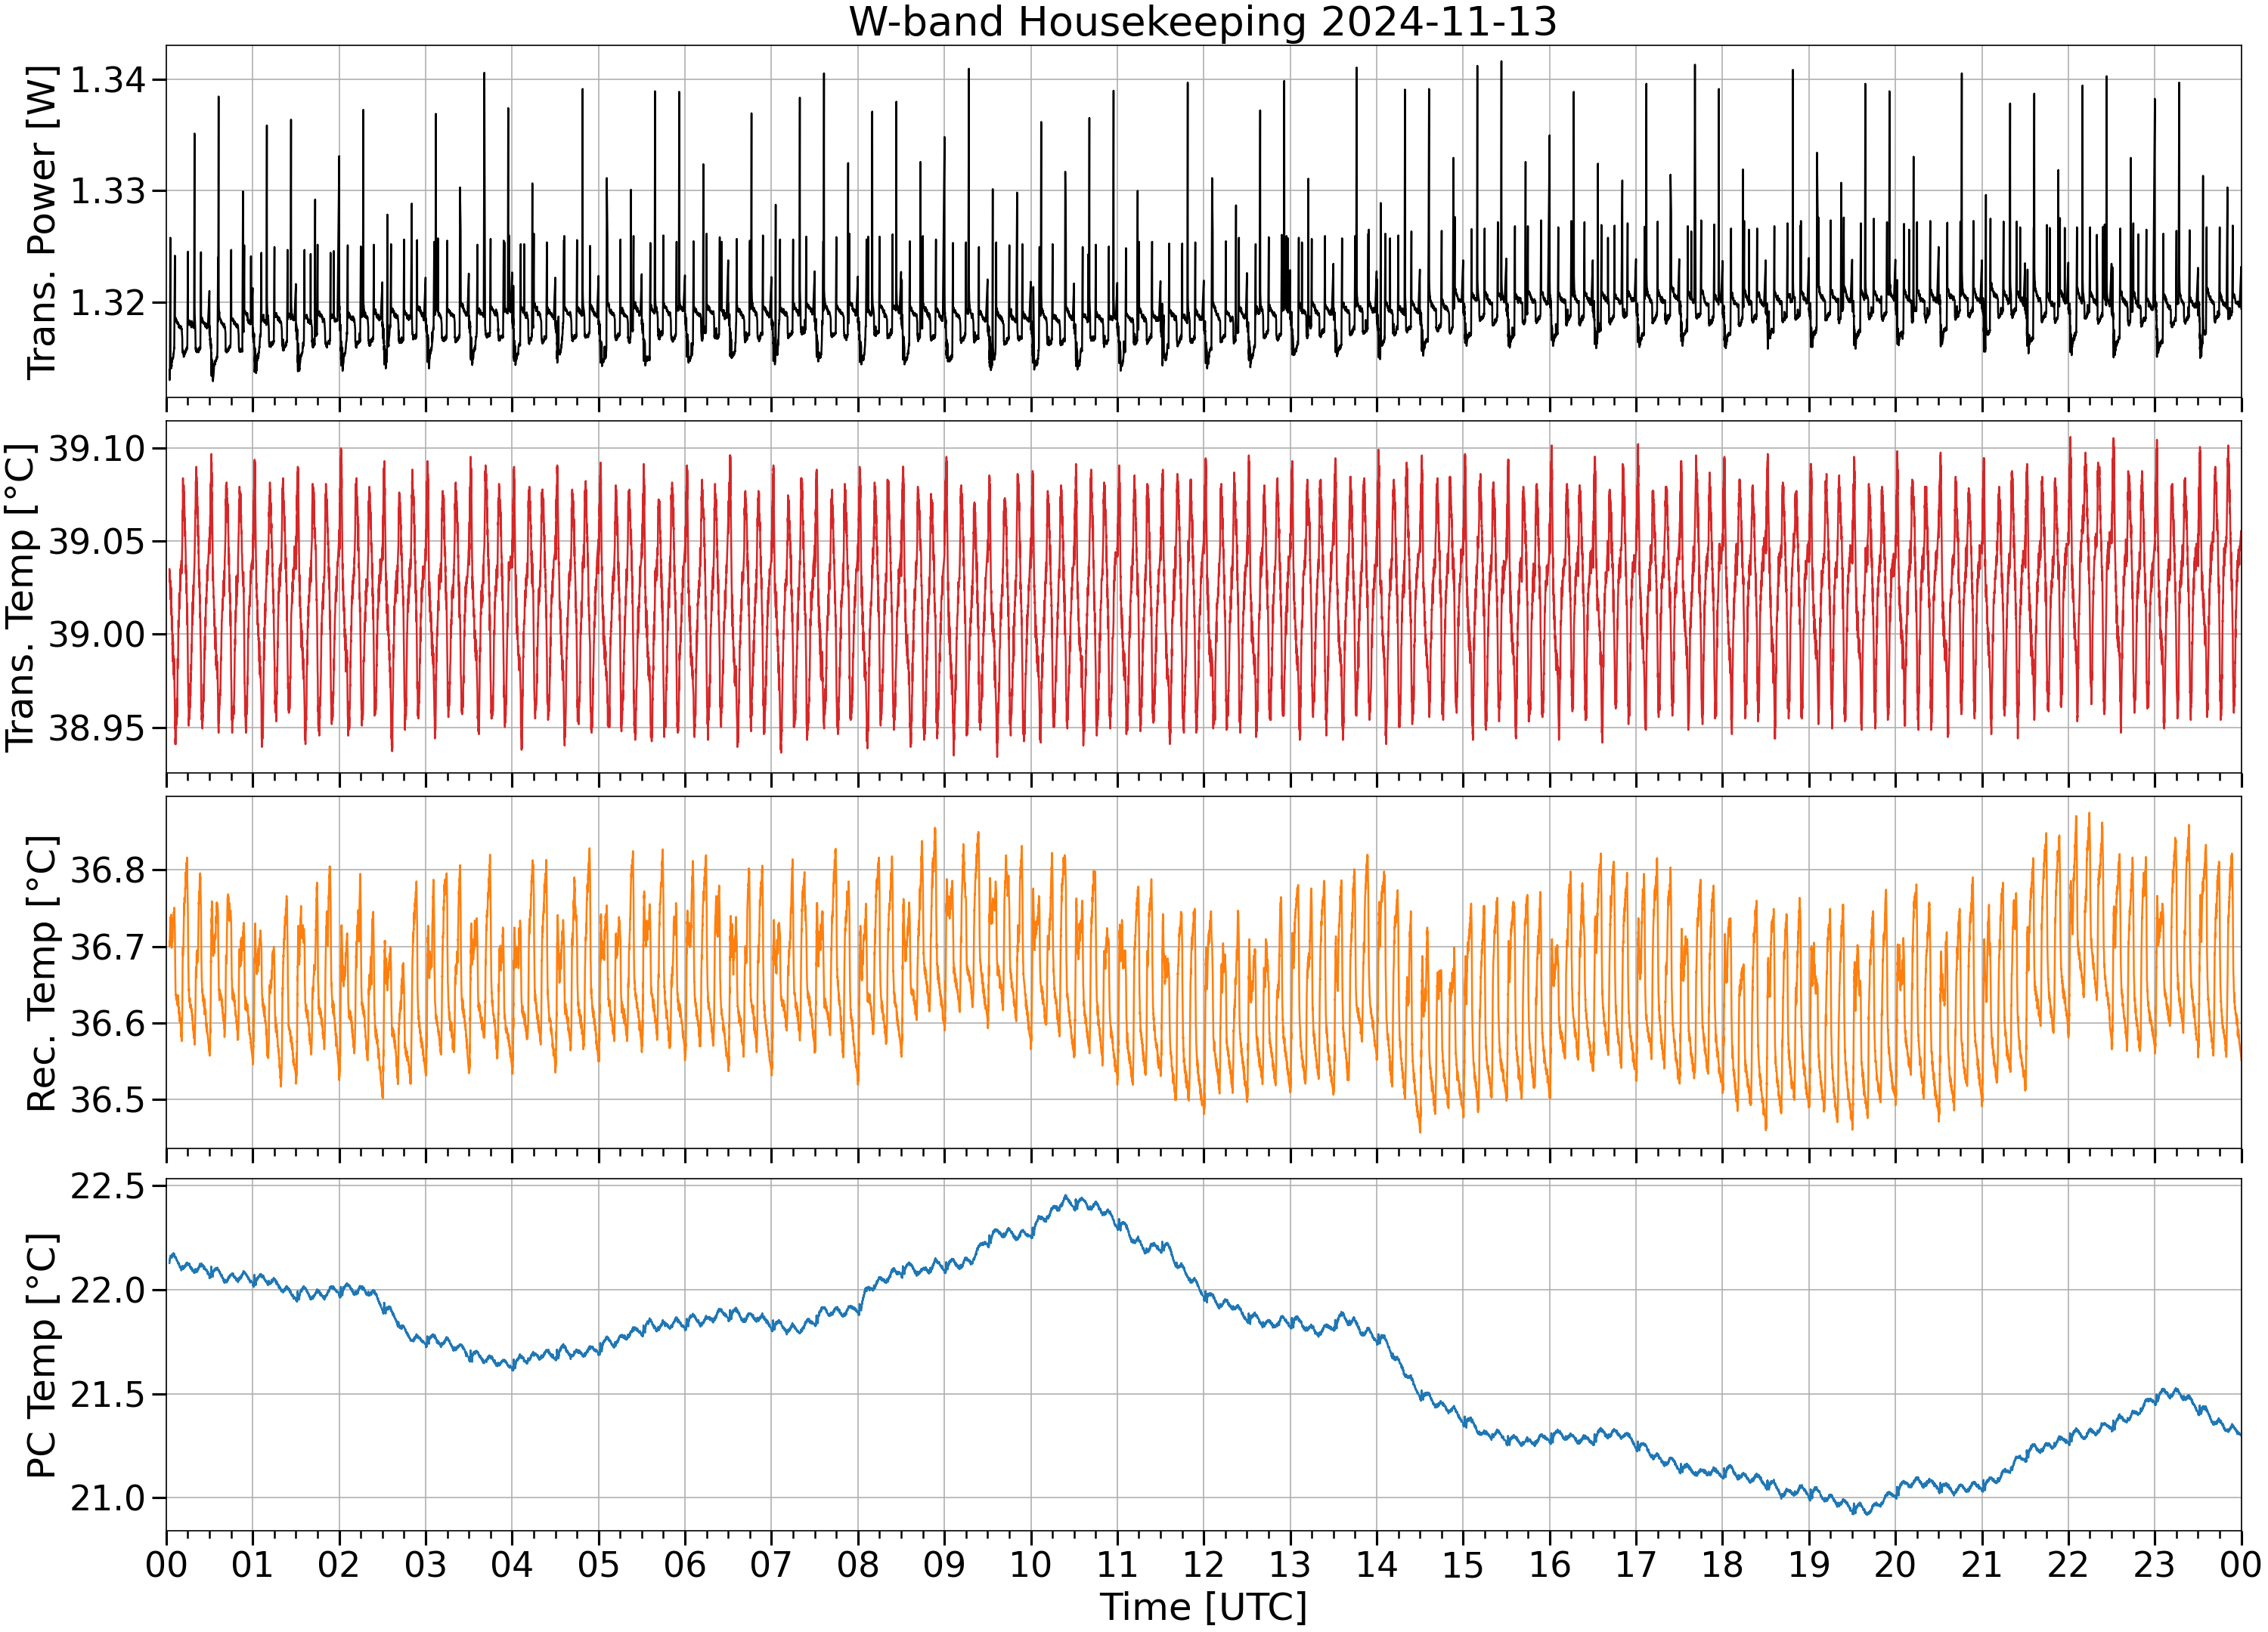Click the 23 hour label on time axis
2268x1632 pixels.
point(2154,1563)
